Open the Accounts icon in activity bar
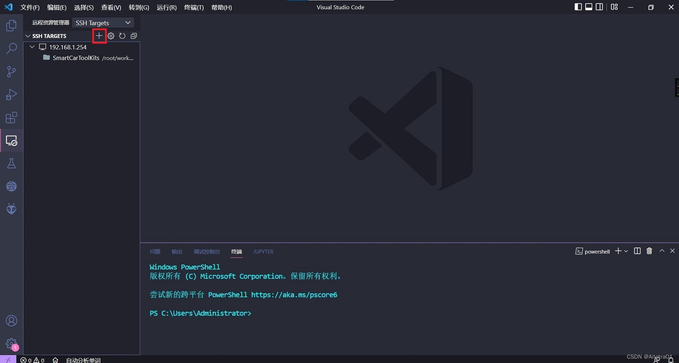Image resolution: width=679 pixels, height=363 pixels. click(x=11, y=321)
